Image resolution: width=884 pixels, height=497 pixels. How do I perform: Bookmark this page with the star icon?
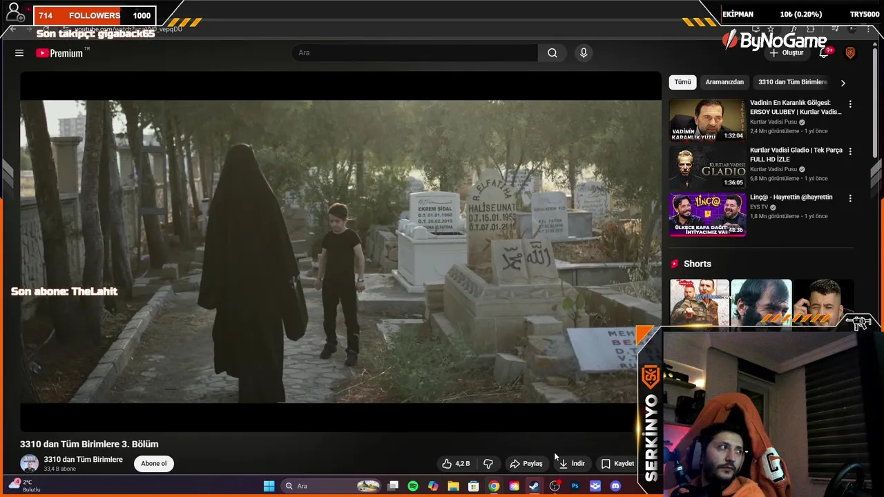771,29
